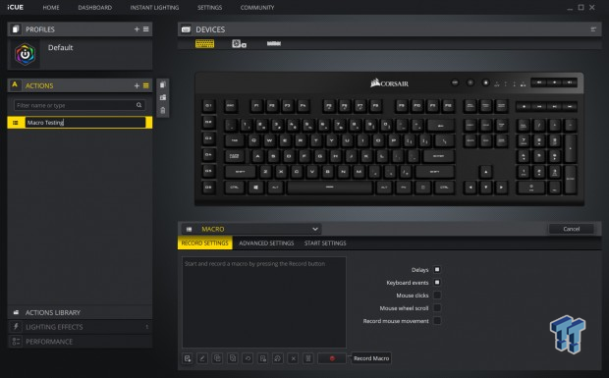Click the trash icon beside Actions panel
This screenshot has height=378, width=609.
(163, 111)
